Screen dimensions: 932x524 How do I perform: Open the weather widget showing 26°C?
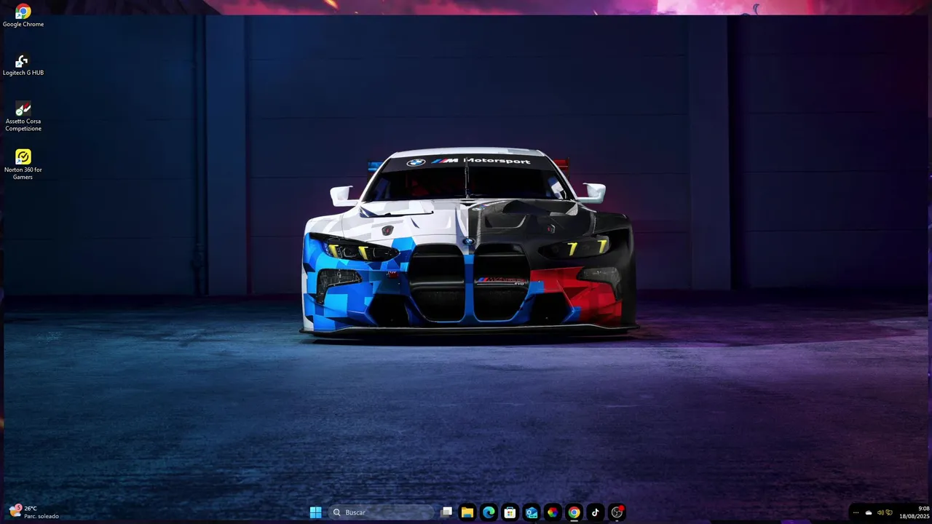34,512
